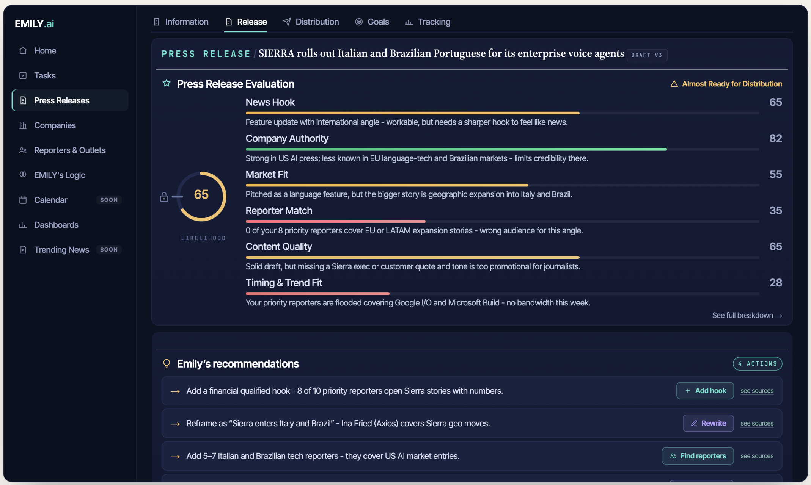Click the Companies building icon

[x=23, y=125]
